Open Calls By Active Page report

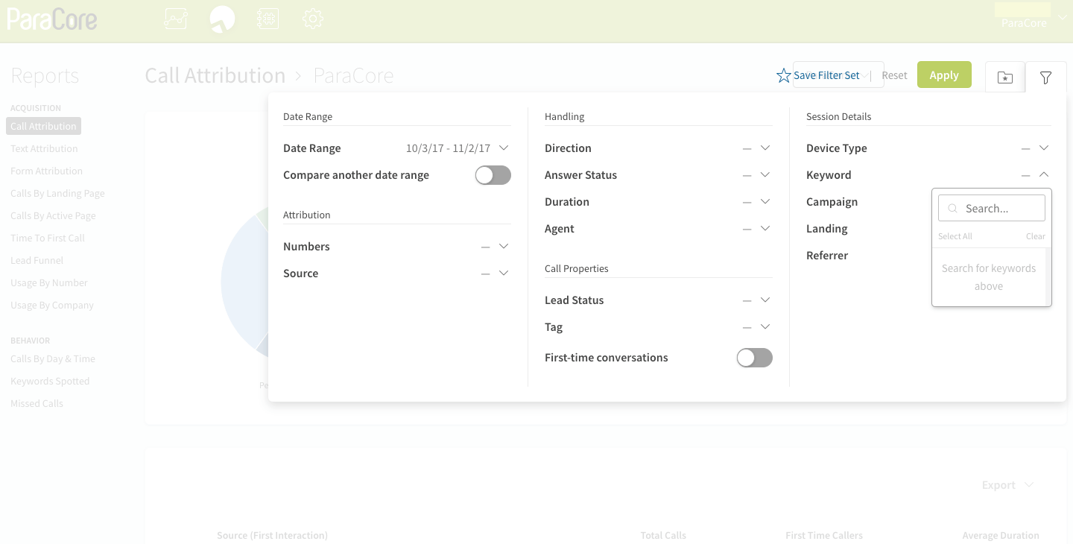pyautogui.click(x=53, y=215)
